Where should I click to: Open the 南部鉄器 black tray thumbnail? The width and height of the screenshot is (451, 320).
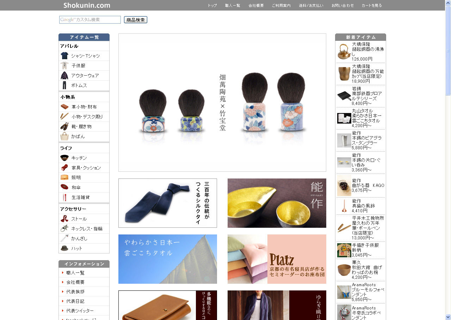coord(344,96)
